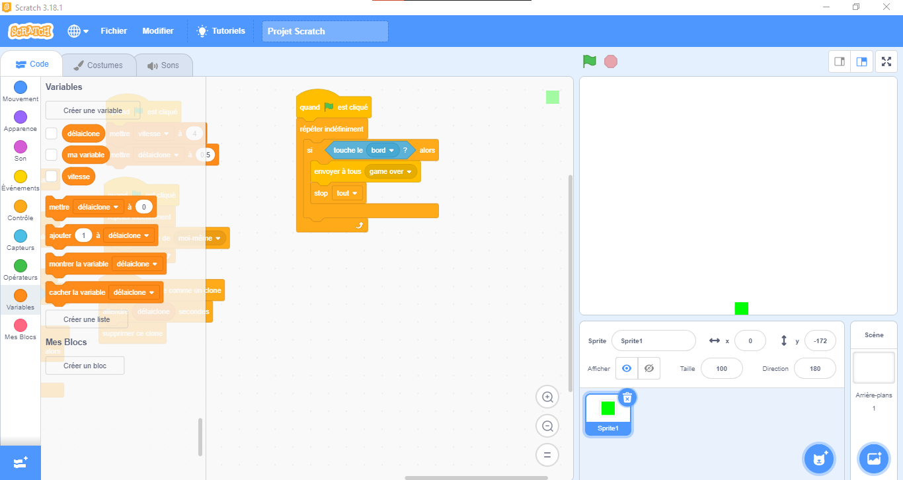Image resolution: width=903 pixels, height=480 pixels.
Task: Click the green flag to run project
Action: pyautogui.click(x=589, y=61)
